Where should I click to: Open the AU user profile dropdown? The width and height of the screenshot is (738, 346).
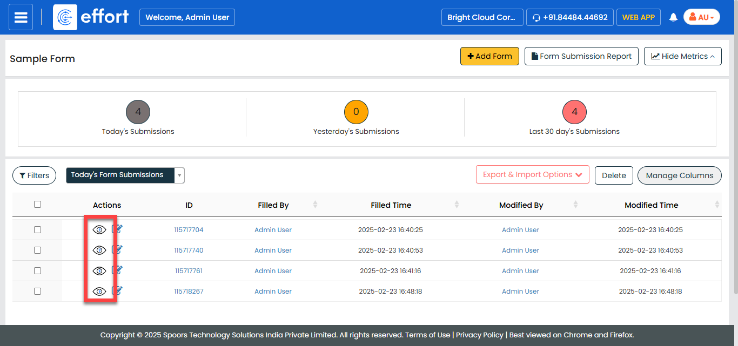pos(701,17)
